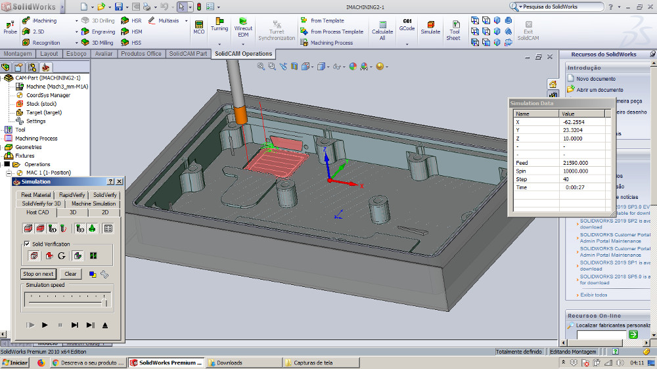Open the Tool Sheet
Image resolution: width=657 pixels, height=369 pixels.
pyautogui.click(x=453, y=31)
